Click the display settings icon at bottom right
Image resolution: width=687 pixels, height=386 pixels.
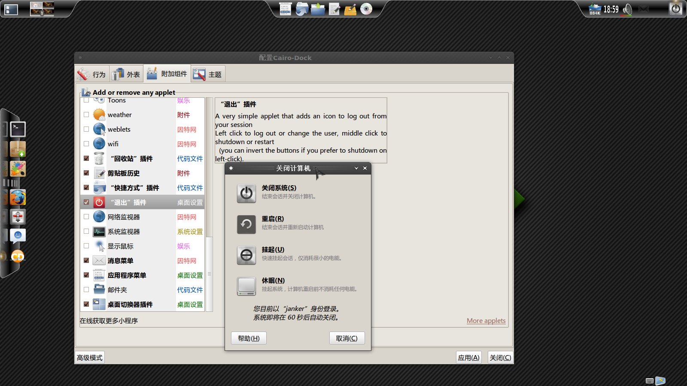[x=660, y=380]
